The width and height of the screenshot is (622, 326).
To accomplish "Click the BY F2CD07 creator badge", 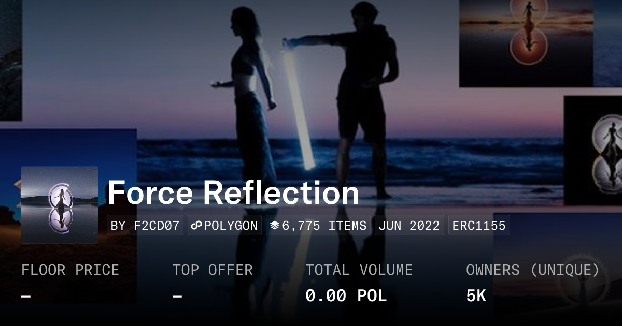I will 145,226.
